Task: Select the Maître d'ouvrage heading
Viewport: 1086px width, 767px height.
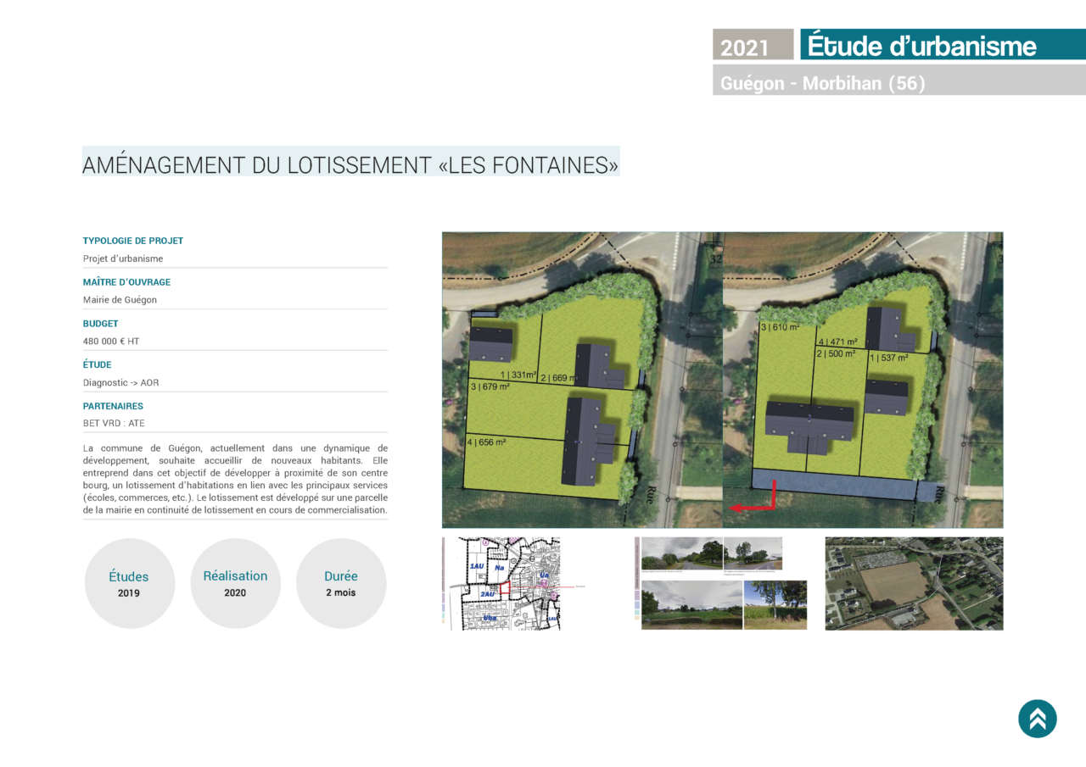Action: pyautogui.click(x=126, y=282)
